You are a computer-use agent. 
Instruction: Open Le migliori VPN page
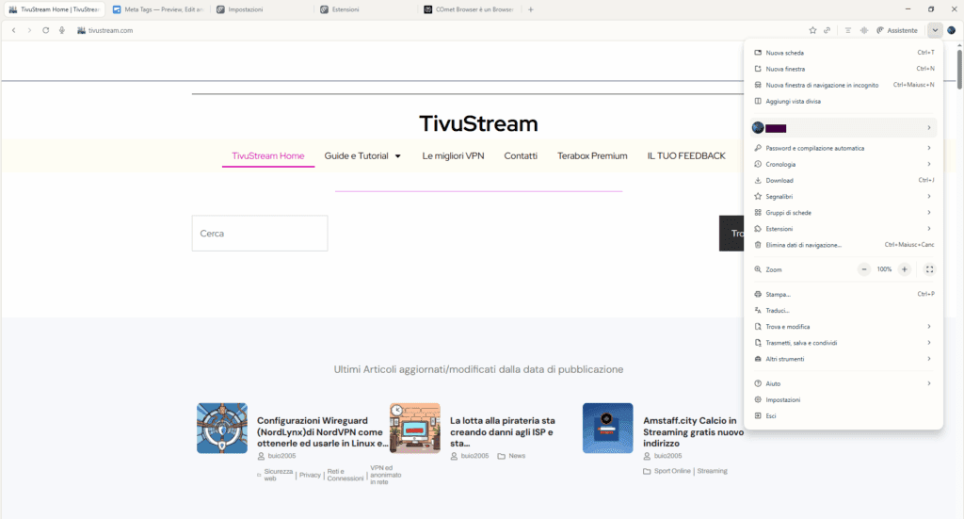pos(453,155)
